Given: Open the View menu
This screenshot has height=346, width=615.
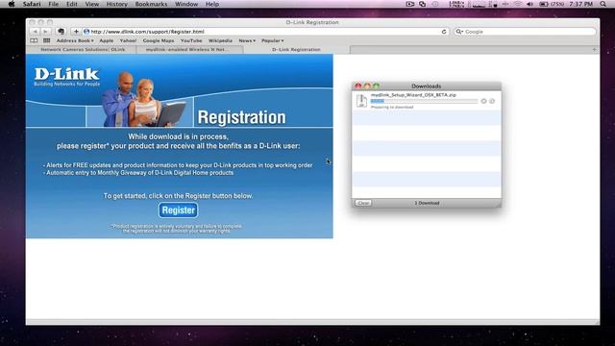Looking at the screenshot, I should pyautogui.click(x=92, y=4).
